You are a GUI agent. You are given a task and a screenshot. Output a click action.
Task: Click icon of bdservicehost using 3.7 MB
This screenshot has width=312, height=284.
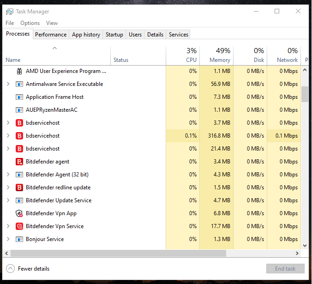point(19,123)
